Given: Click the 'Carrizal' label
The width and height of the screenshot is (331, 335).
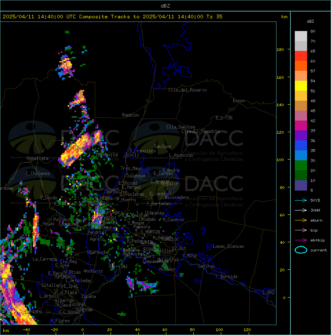Looking at the screenshot, I should tap(118, 267).
